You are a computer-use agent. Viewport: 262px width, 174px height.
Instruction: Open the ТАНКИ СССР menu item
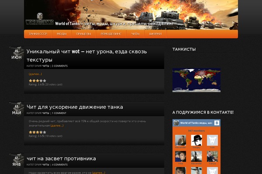[38, 34]
